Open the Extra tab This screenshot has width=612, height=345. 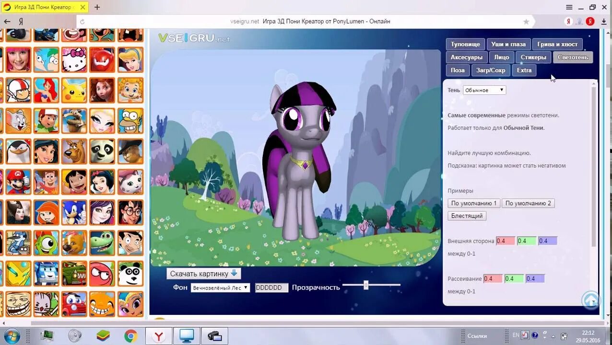[524, 70]
